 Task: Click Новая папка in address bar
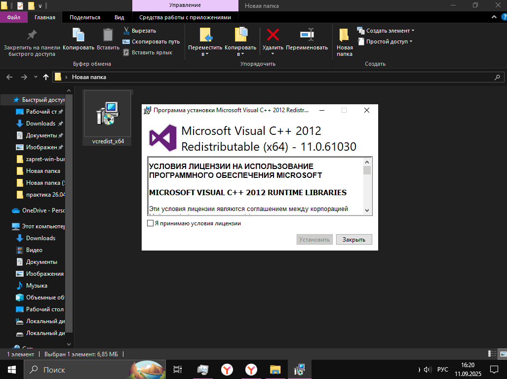point(89,77)
